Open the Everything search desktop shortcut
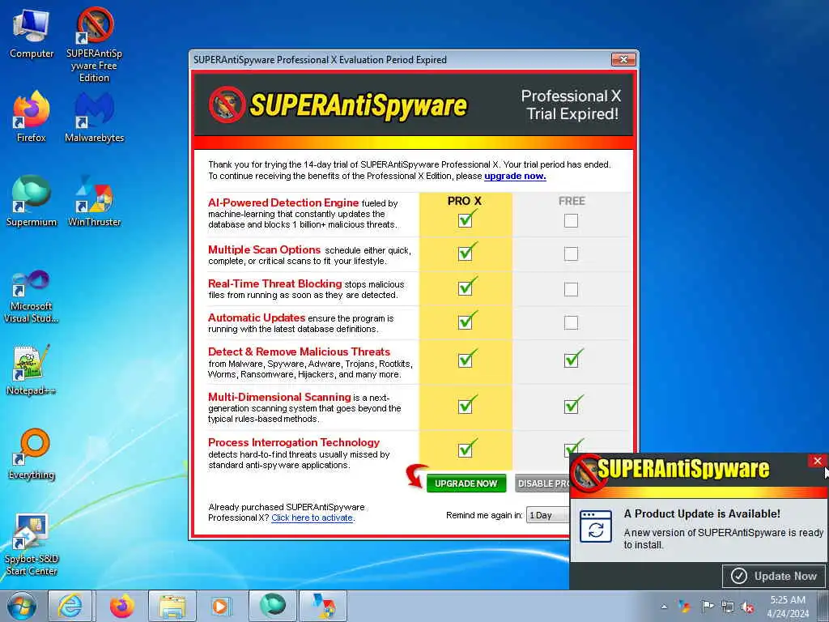Screen dimensions: 829x622 point(32,454)
